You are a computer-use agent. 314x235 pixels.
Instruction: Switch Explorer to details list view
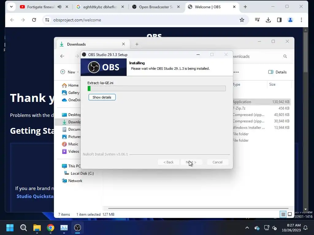[x=283, y=214]
